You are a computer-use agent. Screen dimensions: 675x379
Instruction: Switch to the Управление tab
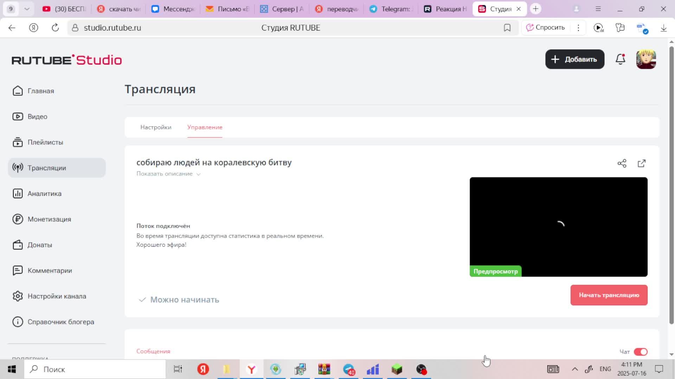pos(205,127)
